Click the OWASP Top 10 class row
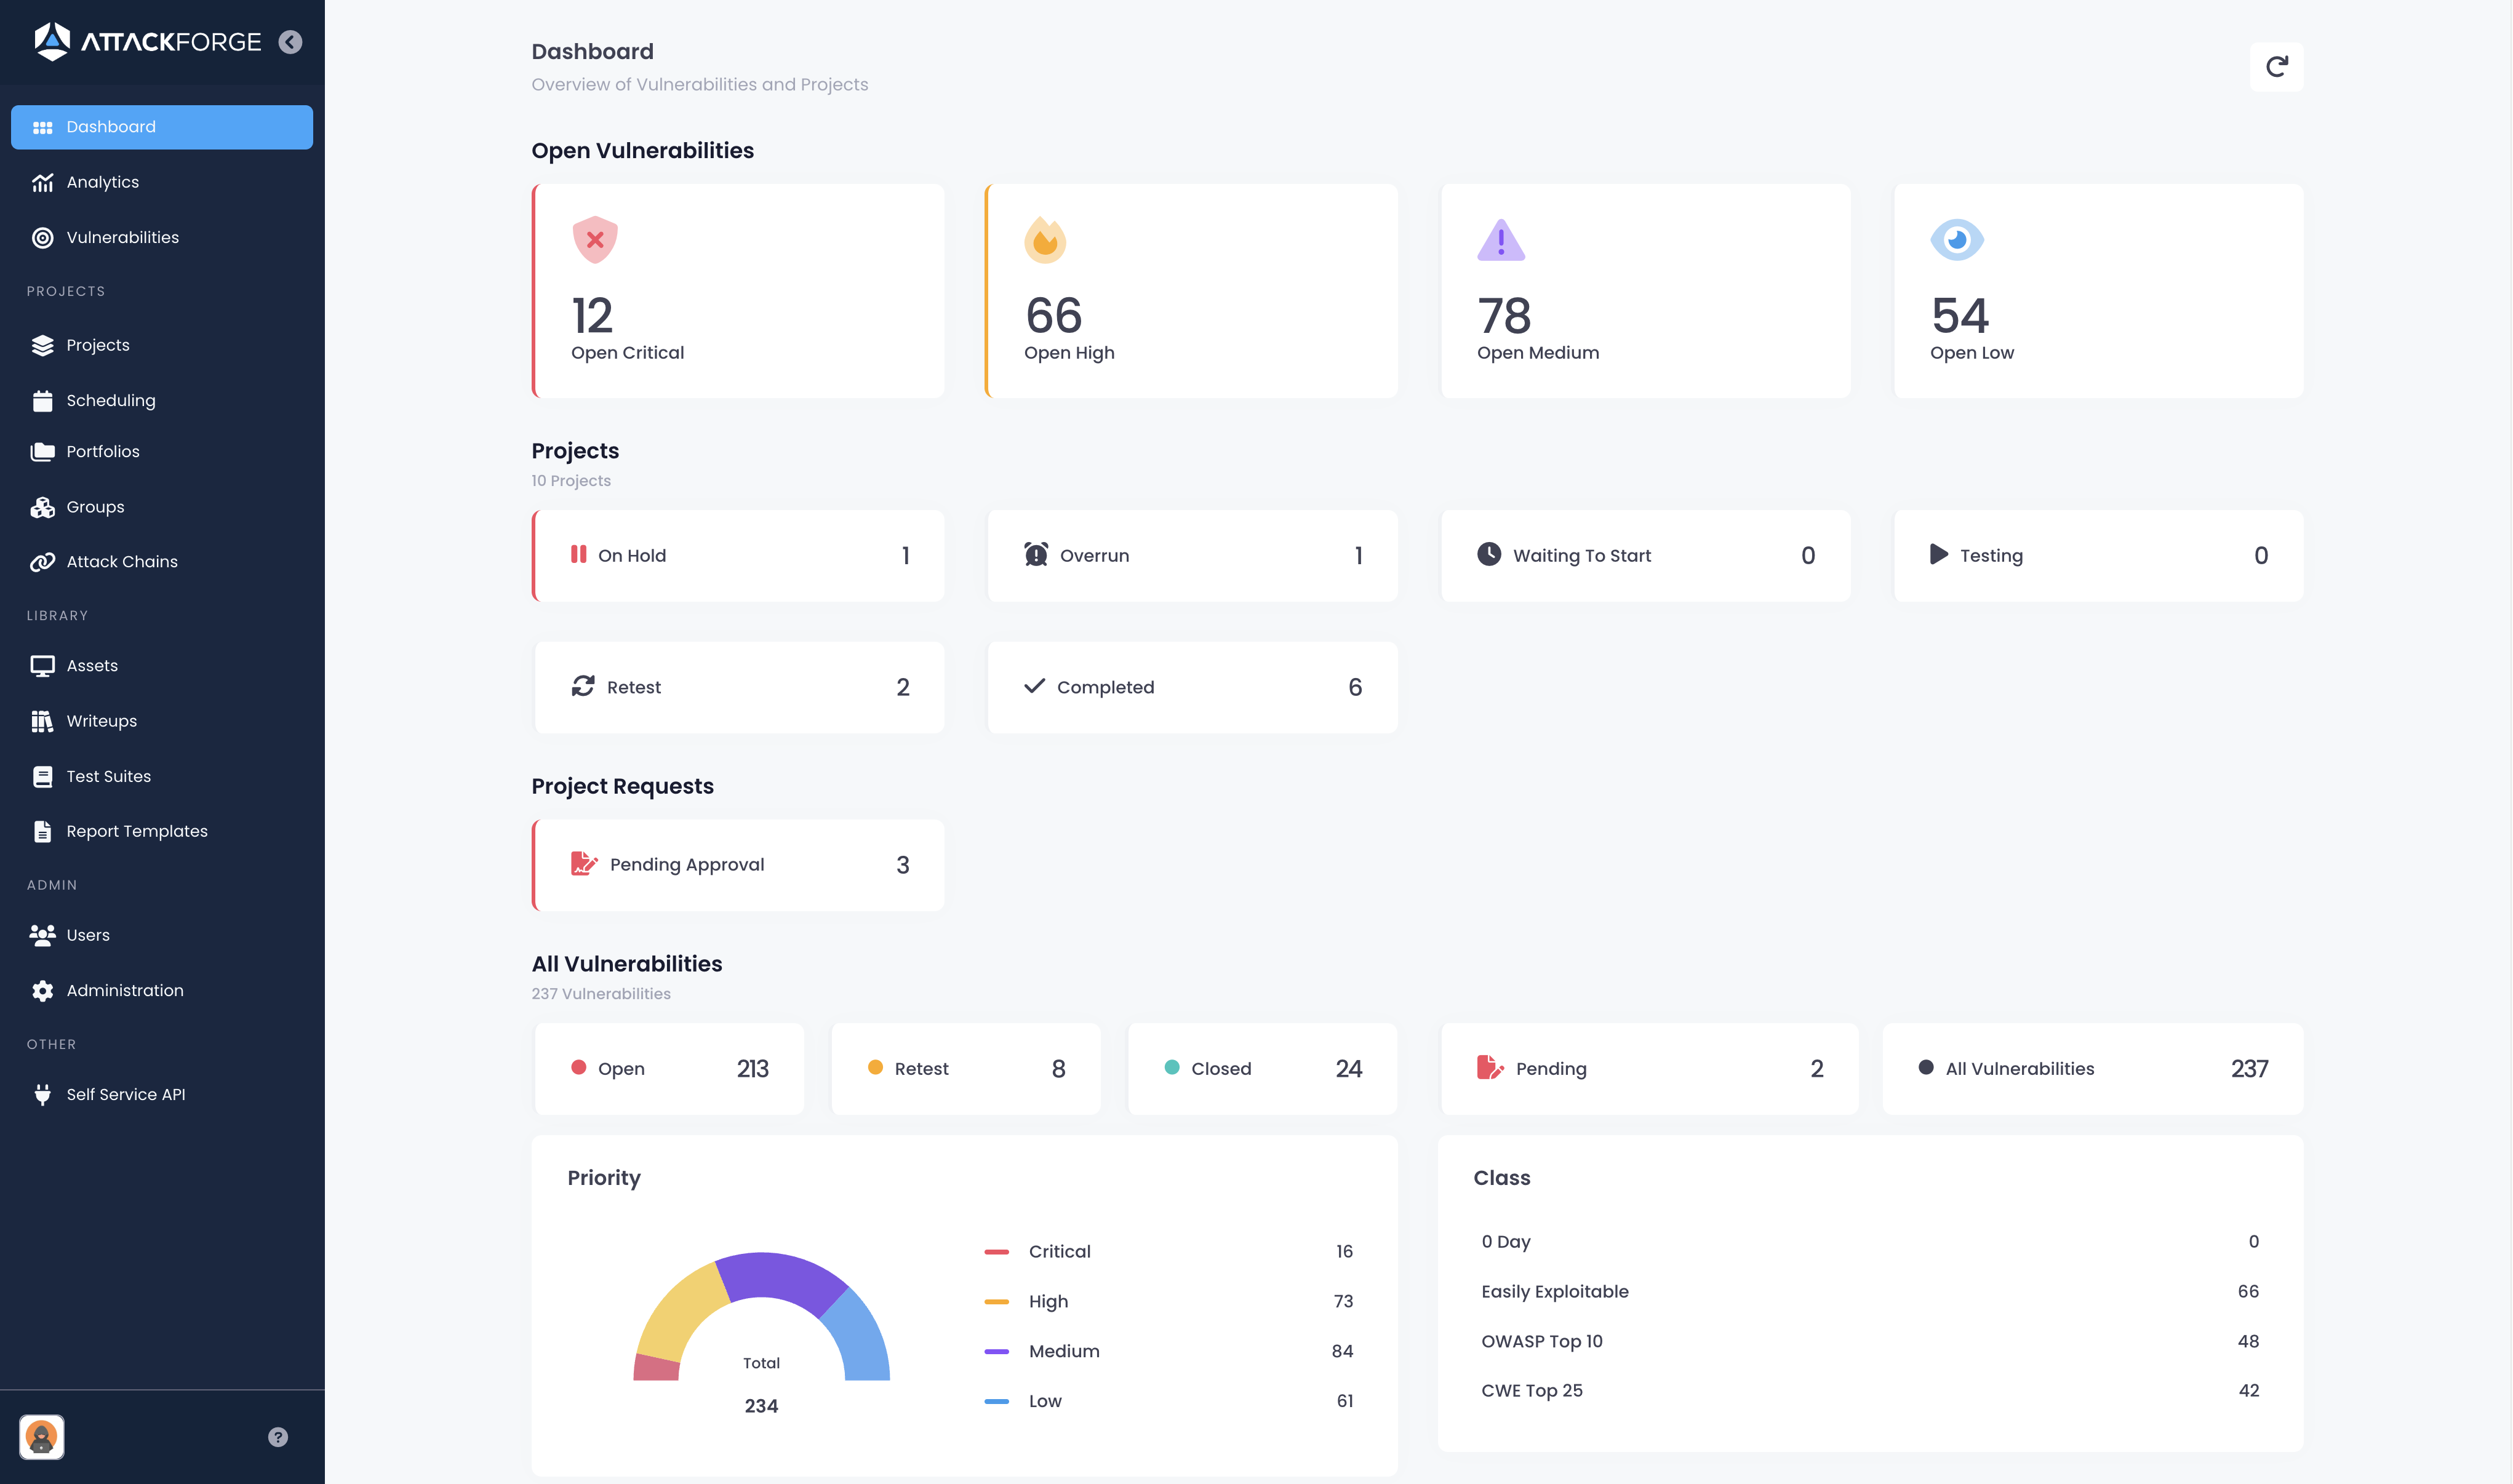Viewport: 2513px width, 1484px height. point(1541,1341)
